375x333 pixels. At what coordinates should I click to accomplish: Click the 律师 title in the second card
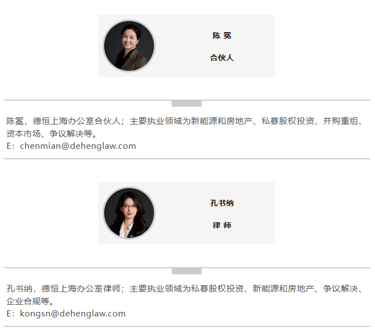point(222,225)
